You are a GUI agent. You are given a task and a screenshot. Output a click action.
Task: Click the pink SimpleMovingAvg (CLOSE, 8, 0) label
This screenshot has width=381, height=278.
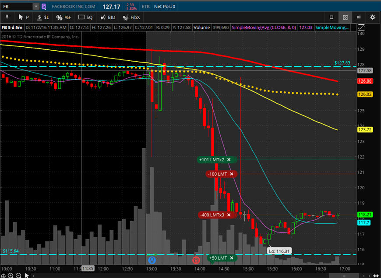tap(264, 28)
